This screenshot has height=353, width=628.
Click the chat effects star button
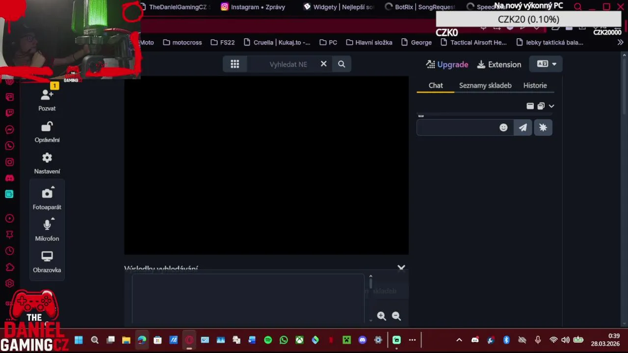pyautogui.click(x=543, y=127)
